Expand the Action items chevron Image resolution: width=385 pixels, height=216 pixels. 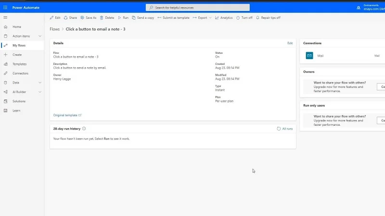tap(40, 36)
